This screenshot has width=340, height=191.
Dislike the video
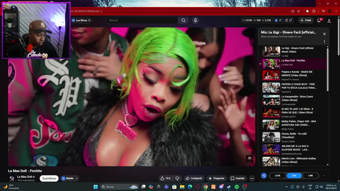click(x=177, y=179)
